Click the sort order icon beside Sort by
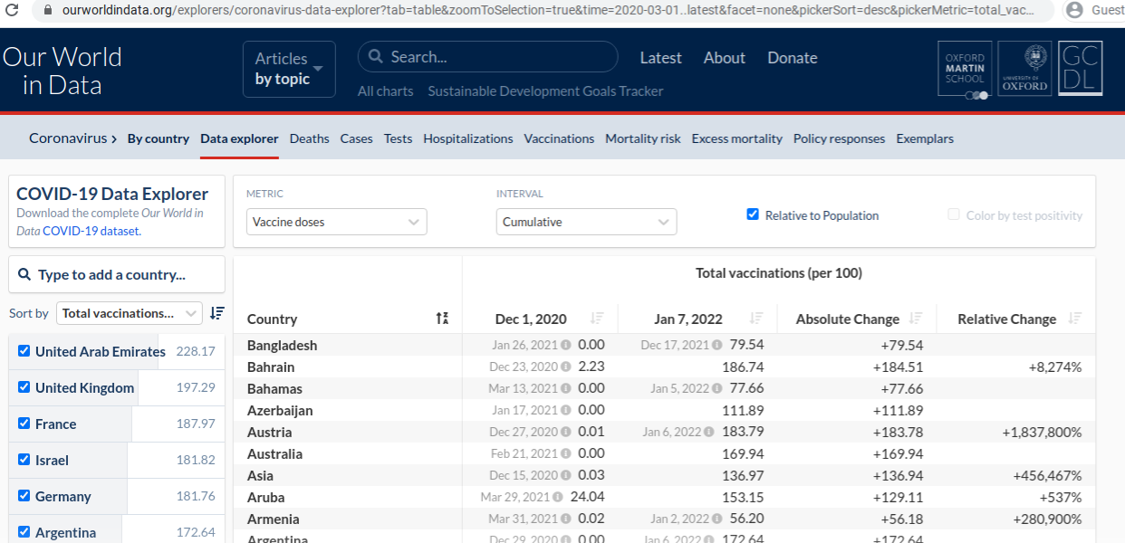Screen dimensions: 1125x543 [x=216, y=313]
